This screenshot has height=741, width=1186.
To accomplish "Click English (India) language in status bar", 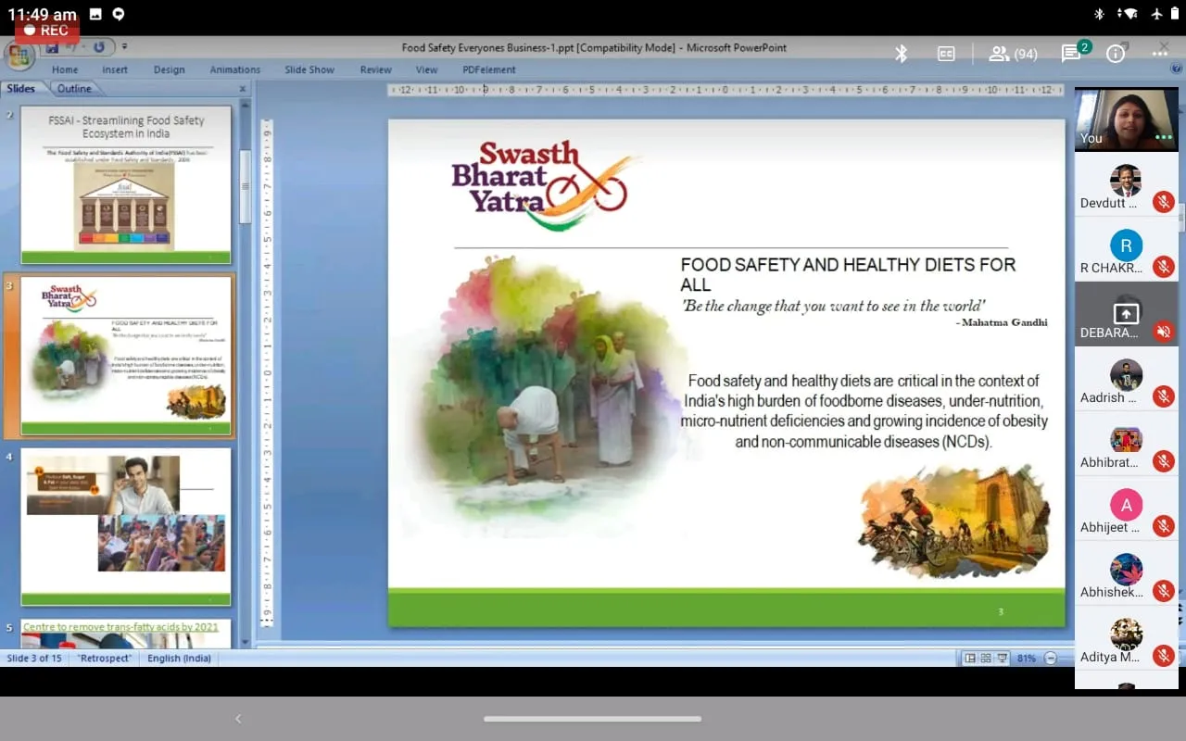I will [180, 659].
